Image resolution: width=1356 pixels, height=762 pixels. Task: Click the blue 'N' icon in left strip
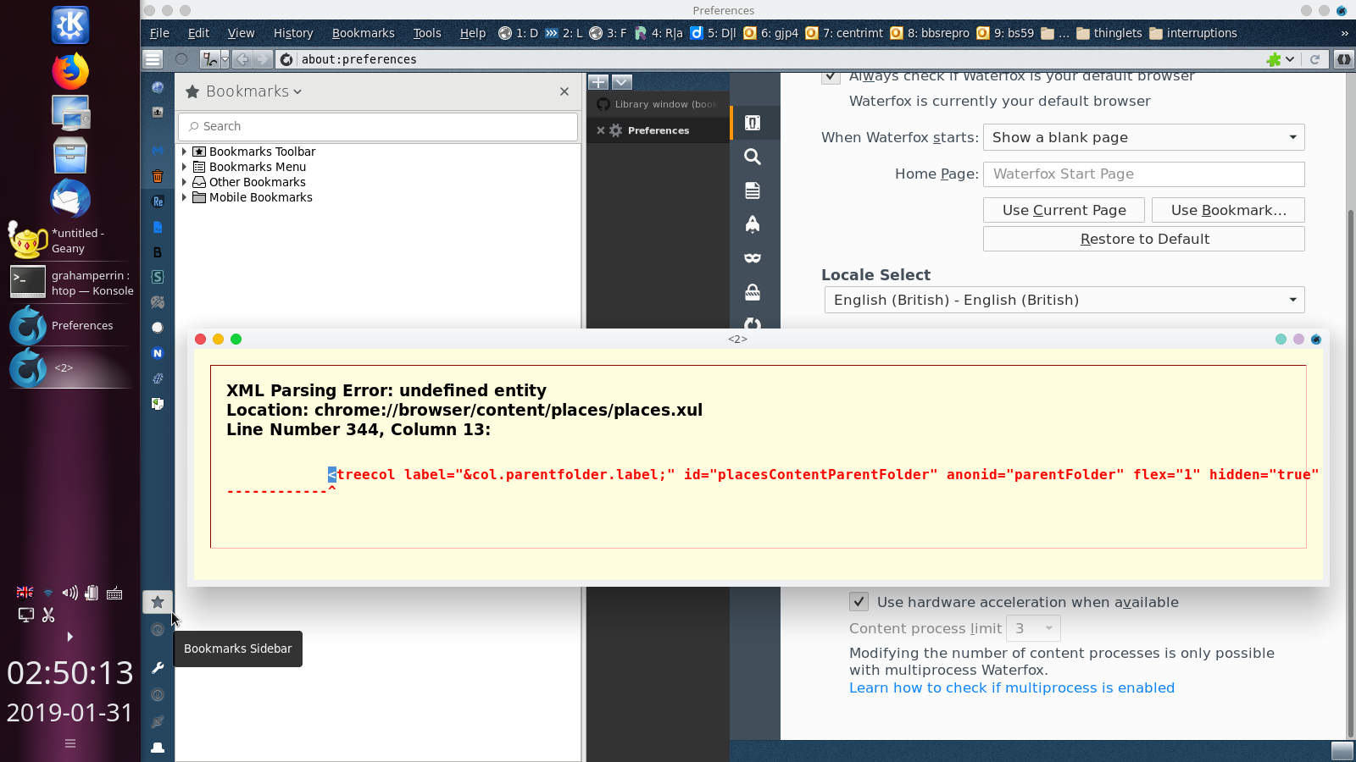pyautogui.click(x=158, y=353)
